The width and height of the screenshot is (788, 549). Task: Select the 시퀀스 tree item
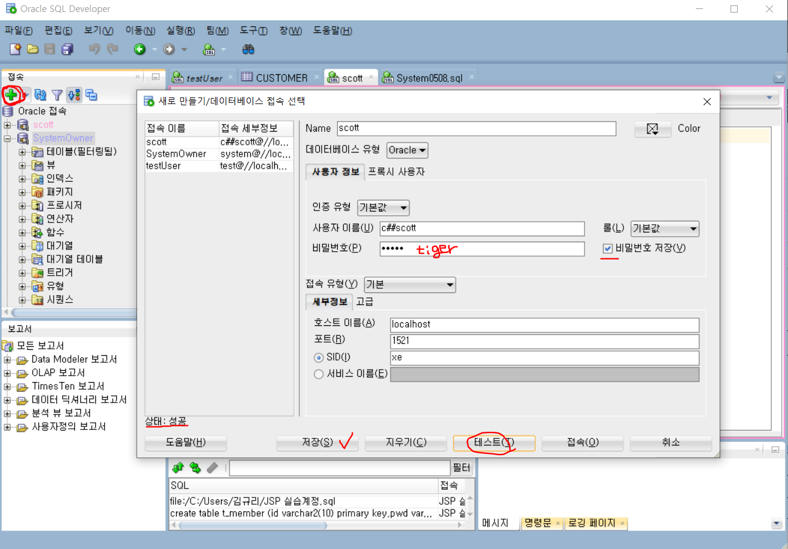tap(60, 300)
